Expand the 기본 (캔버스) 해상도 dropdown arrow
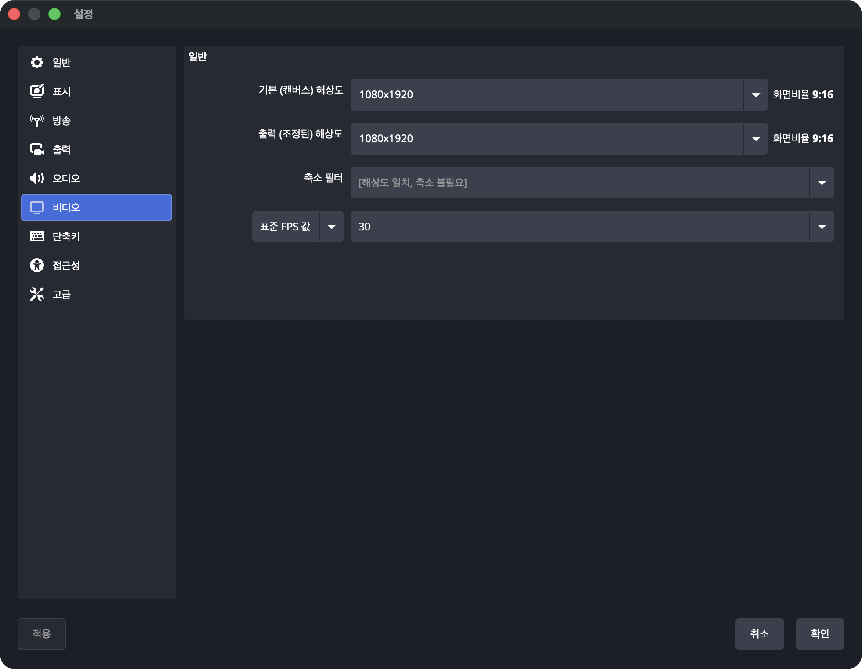862x669 pixels. [756, 95]
